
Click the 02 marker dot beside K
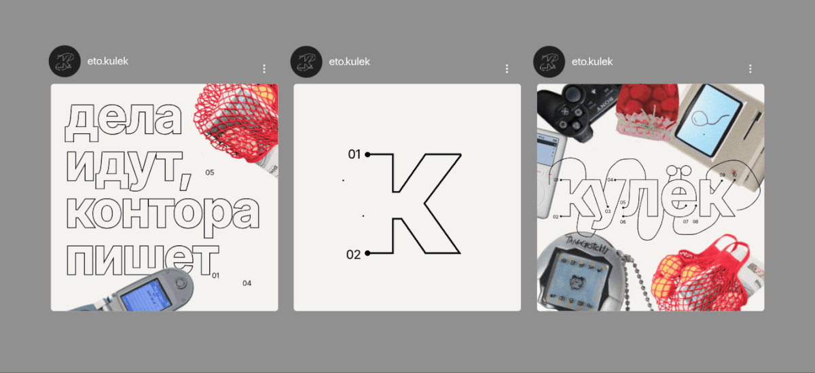(x=367, y=253)
